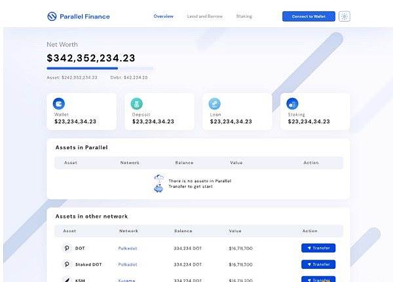
Task: Click Action header in other network table
Action: pos(310,231)
